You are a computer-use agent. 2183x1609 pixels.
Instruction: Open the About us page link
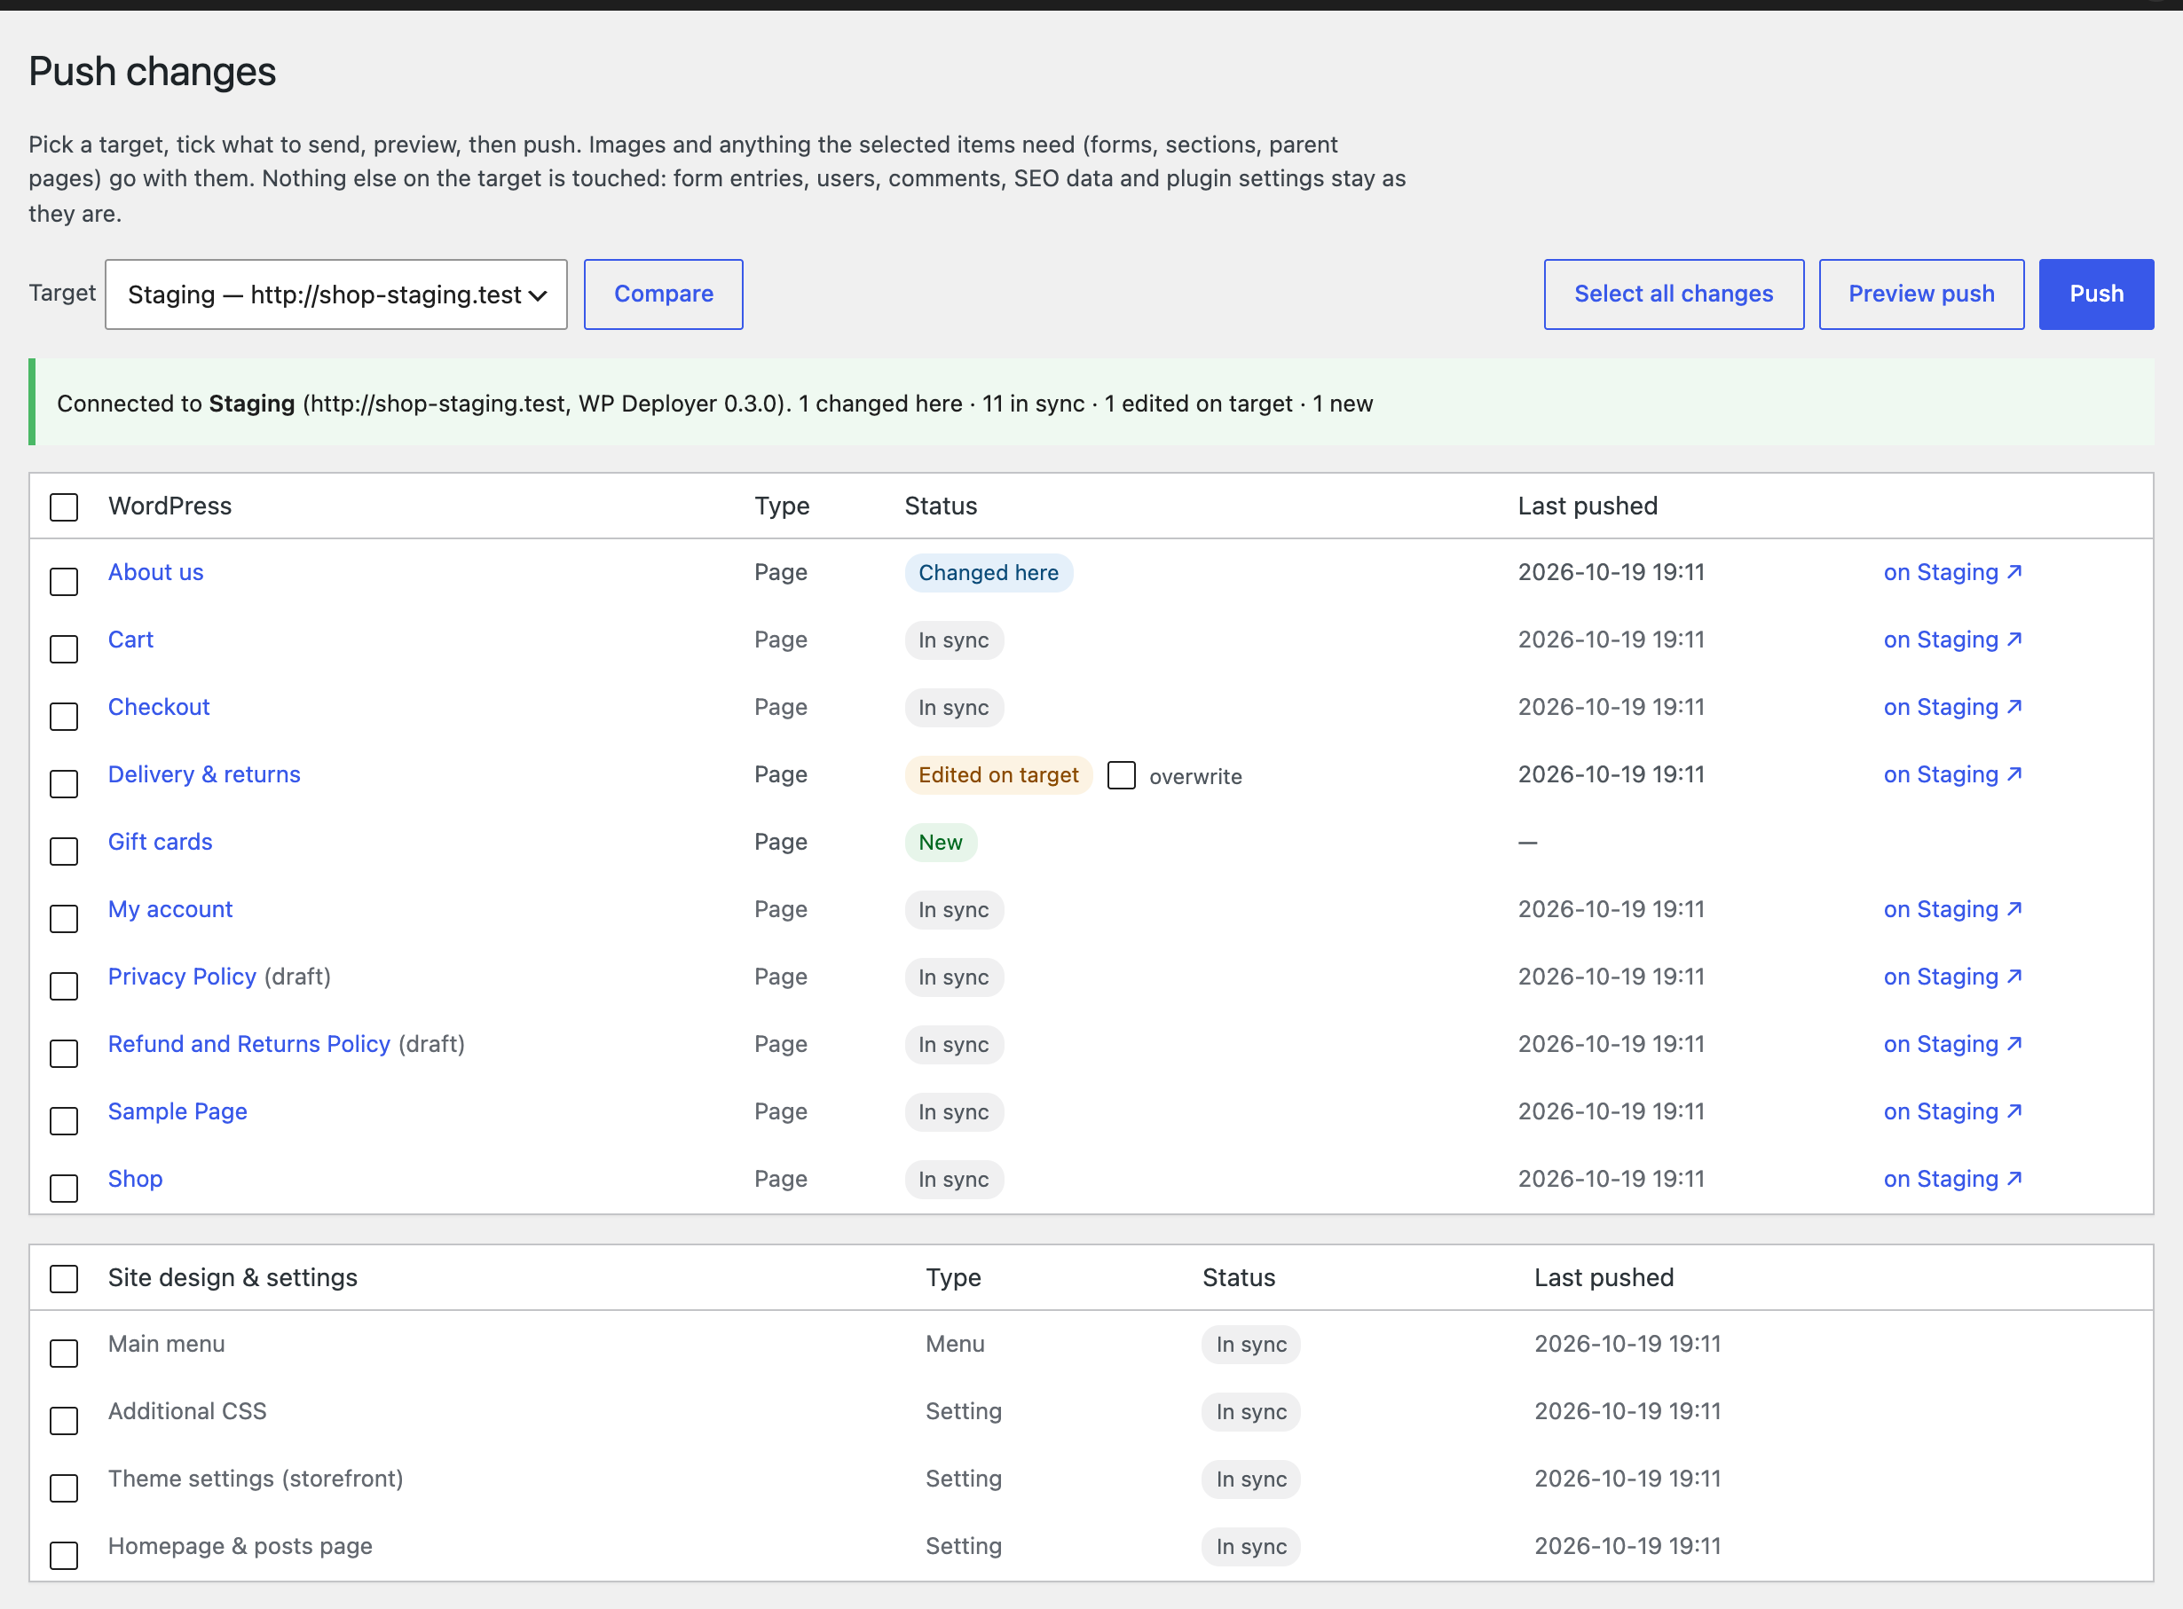tap(156, 573)
